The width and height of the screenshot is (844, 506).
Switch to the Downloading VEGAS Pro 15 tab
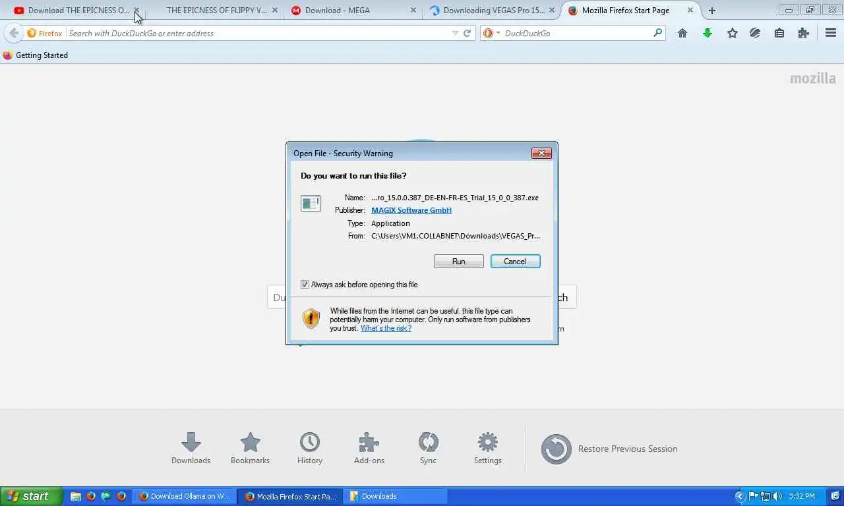494,11
